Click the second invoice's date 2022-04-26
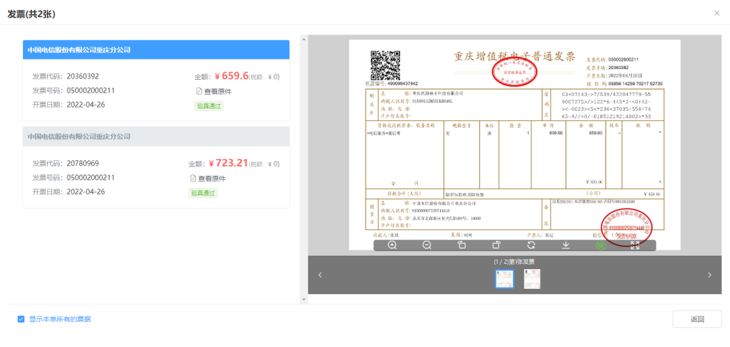The width and height of the screenshot is (730, 347). [x=86, y=191]
